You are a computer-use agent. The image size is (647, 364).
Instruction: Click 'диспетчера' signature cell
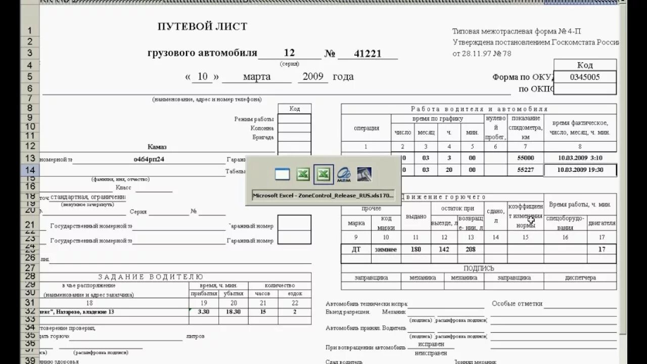580,278
